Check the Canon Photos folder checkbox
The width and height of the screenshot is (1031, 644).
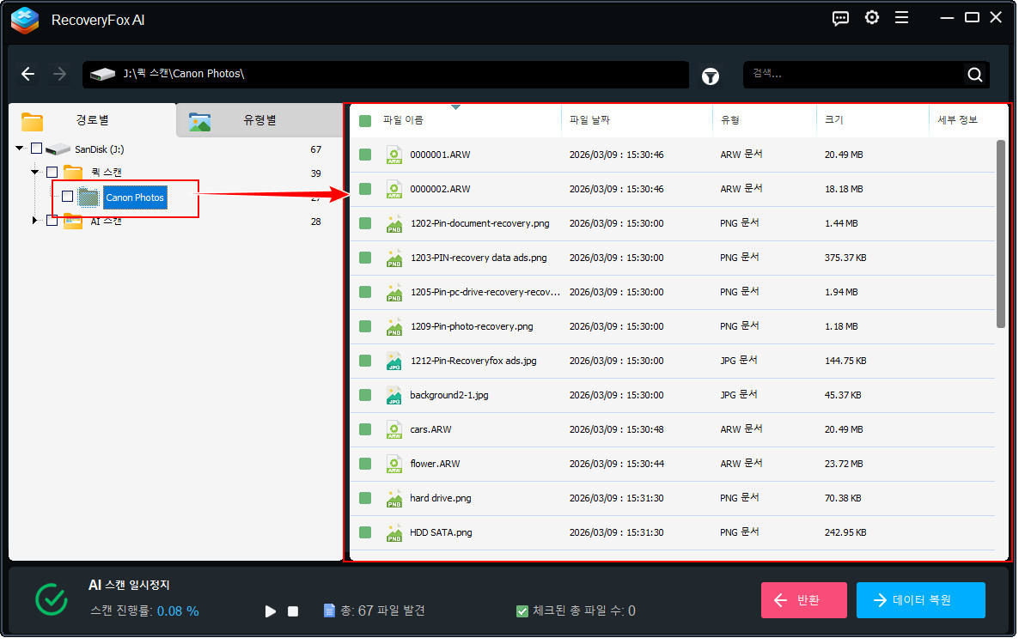point(66,197)
